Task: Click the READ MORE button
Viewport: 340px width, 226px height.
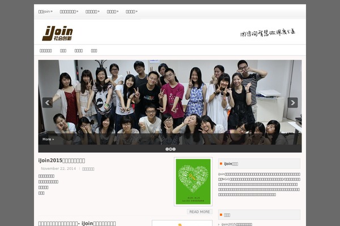Action: pyautogui.click(x=199, y=212)
